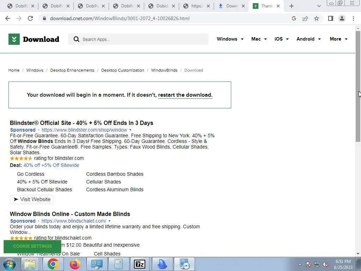Viewport: 361px width, 271px height.
Task: Expand the blindster.com URL dropdown arrow
Action: pyautogui.click(x=130, y=130)
